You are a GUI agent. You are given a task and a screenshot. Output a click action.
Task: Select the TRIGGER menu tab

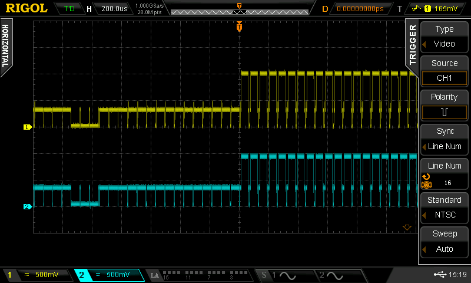click(x=412, y=44)
